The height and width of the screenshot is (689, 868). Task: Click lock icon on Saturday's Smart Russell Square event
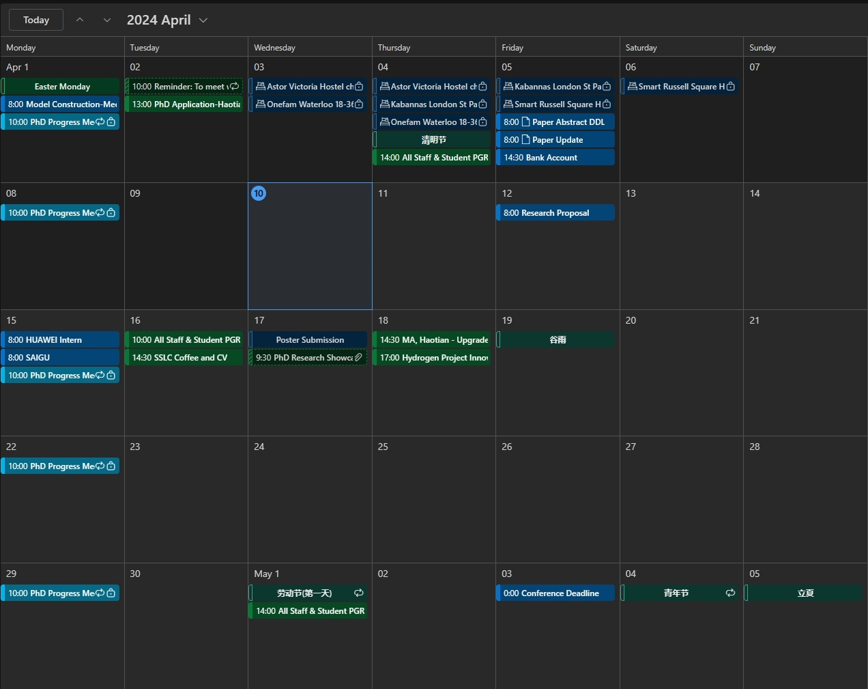(731, 87)
